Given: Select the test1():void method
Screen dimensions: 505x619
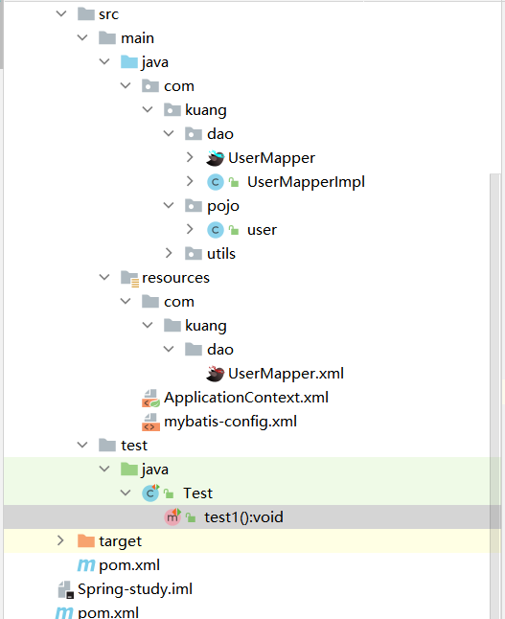Looking at the screenshot, I should click(x=243, y=517).
